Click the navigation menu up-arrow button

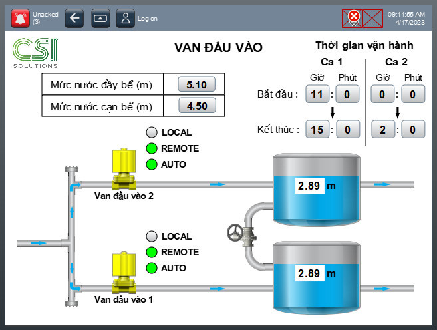pyautogui.click(x=100, y=19)
